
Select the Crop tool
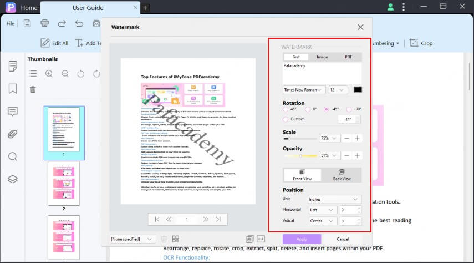(x=421, y=43)
